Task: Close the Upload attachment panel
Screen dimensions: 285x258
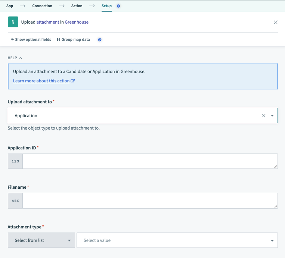Action: pyautogui.click(x=275, y=22)
